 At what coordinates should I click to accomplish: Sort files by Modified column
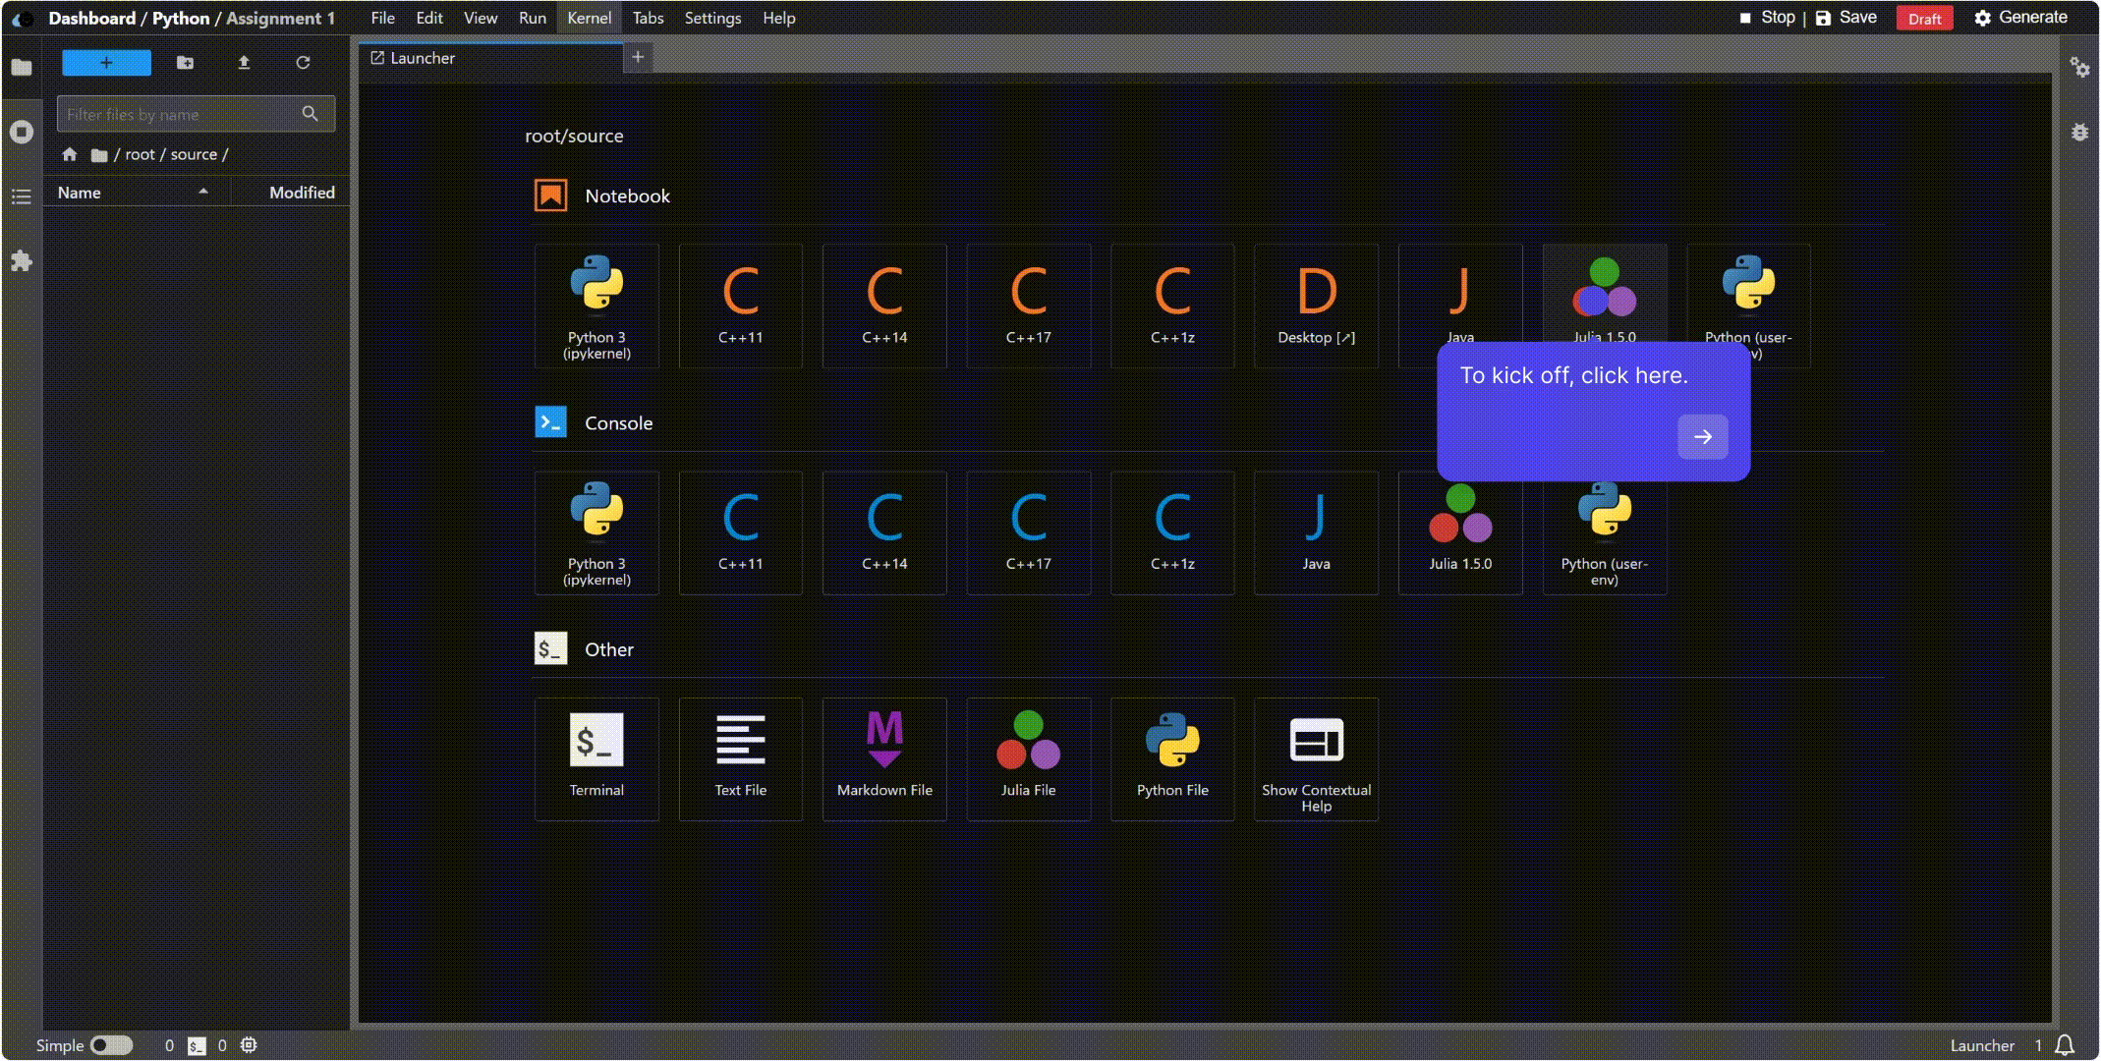coord(290,193)
